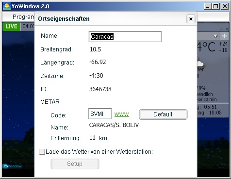Click the +18 low temperature value

tap(223, 50)
